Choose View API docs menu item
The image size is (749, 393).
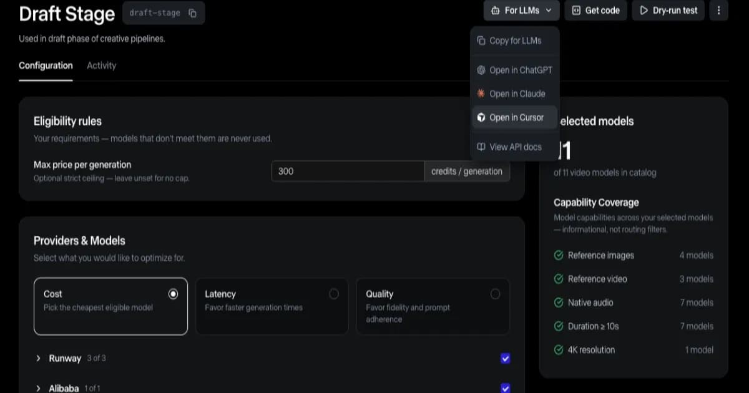click(515, 147)
